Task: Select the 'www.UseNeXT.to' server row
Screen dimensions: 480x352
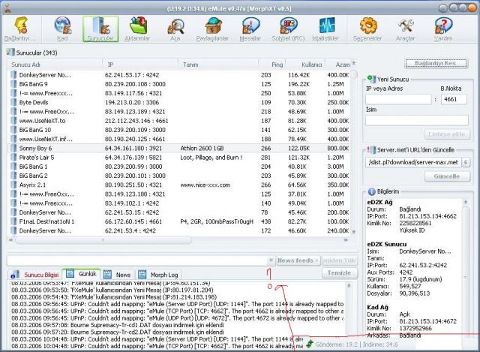Action: 179,121
